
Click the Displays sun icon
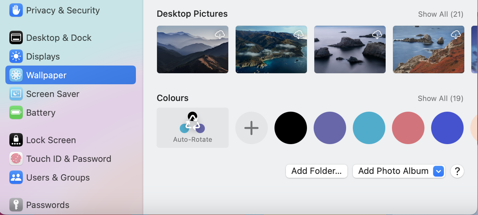pyautogui.click(x=16, y=56)
